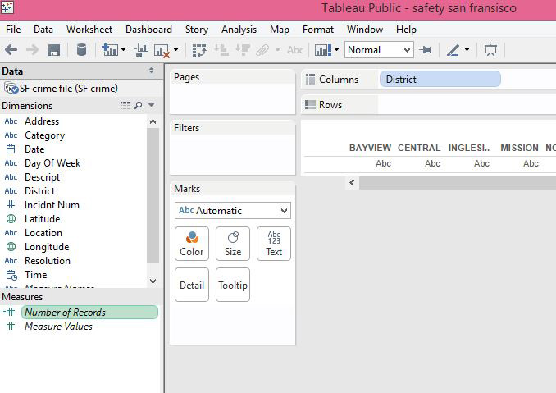Click the Color marks card button
The width and height of the screenshot is (556, 393).
[192, 244]
